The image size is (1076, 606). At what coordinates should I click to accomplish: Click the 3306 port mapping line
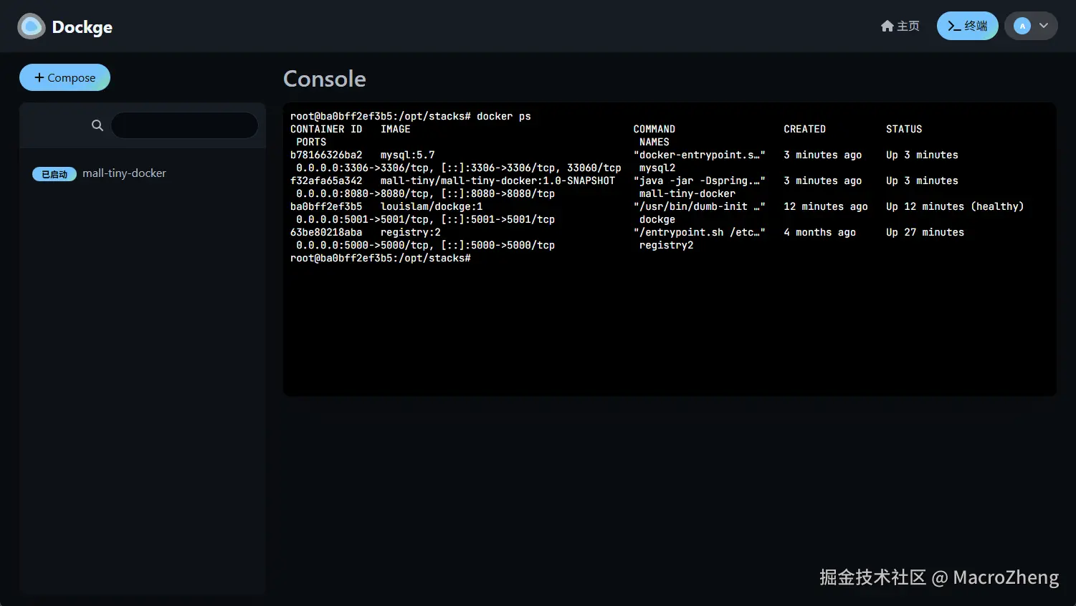[x=459, y=168]
